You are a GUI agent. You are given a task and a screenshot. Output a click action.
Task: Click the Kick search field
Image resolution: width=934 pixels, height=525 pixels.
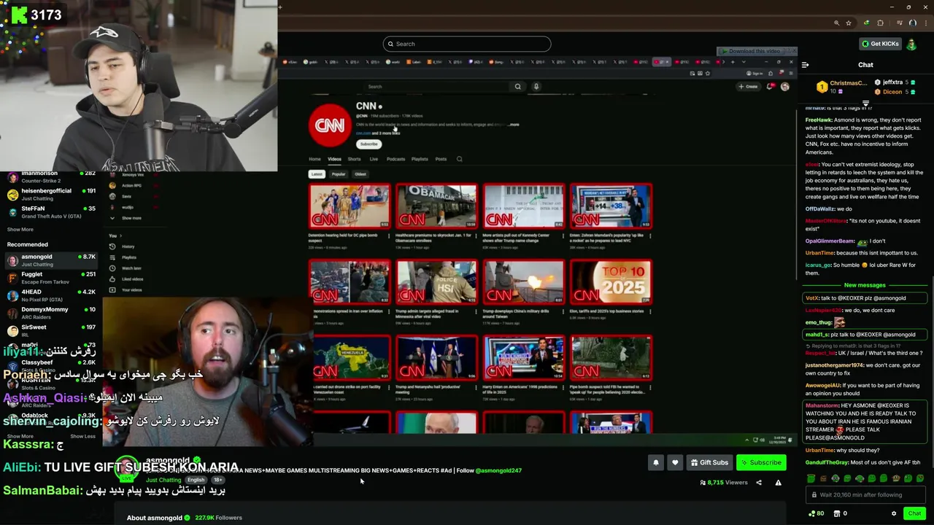pos(467,44)
